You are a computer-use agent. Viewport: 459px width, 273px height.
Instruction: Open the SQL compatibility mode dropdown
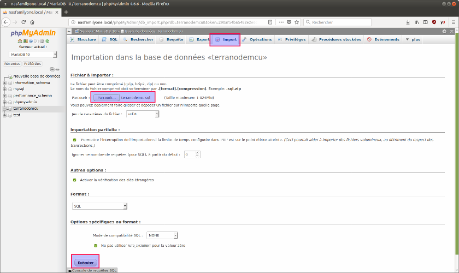coord(162,235)
